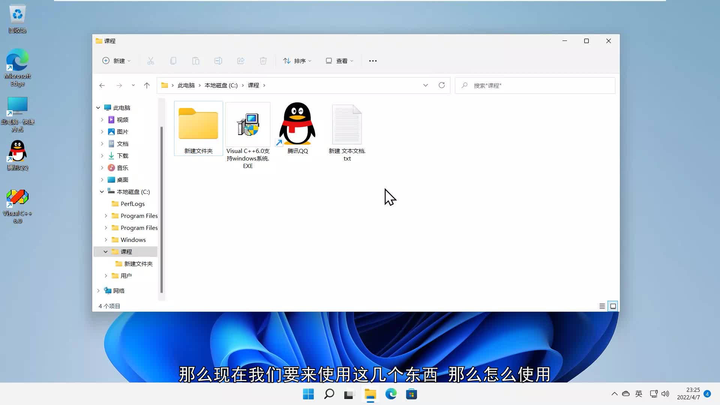
Task: Open clock and date 23:25 panel
Action: coord(688,394)
